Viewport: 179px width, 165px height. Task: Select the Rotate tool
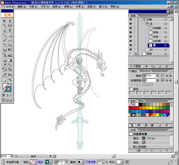(x=4, y=45)
